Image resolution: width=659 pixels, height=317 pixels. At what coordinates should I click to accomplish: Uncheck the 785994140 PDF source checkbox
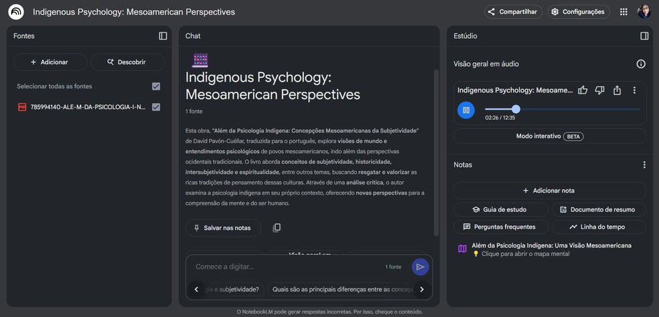click(x=156, y=107)
